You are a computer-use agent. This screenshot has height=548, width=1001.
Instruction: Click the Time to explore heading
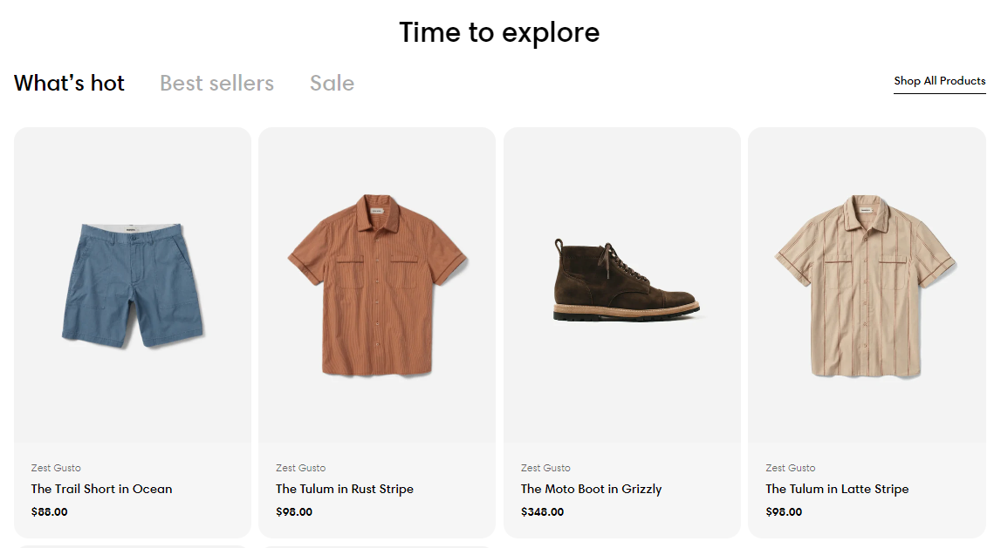[499, 32]
